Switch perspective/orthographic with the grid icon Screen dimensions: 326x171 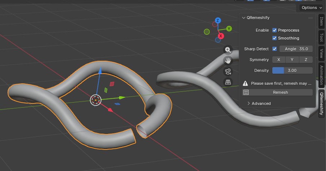pyautogui.click(x=228, y=82)
